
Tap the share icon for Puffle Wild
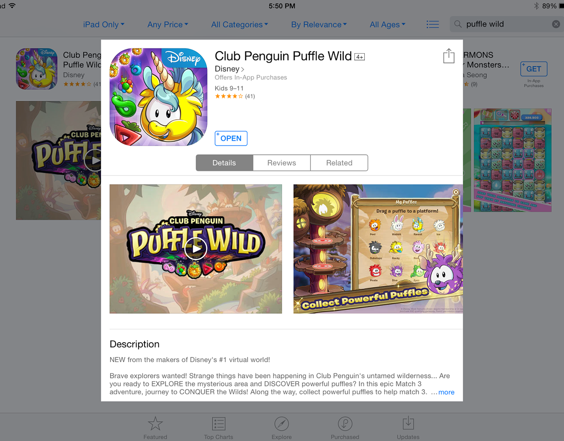[448, 56]
